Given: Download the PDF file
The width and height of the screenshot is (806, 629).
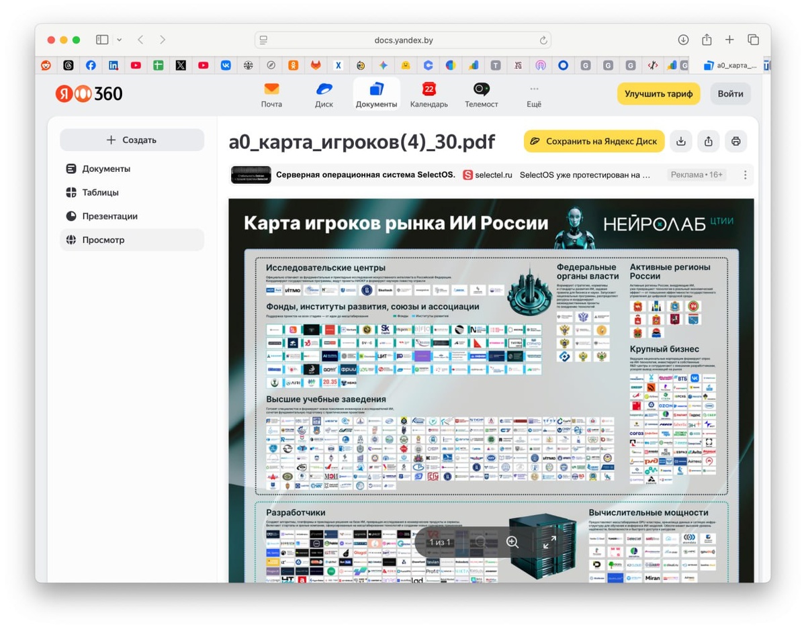Looking at the screenshot, I should click(681, 142).
